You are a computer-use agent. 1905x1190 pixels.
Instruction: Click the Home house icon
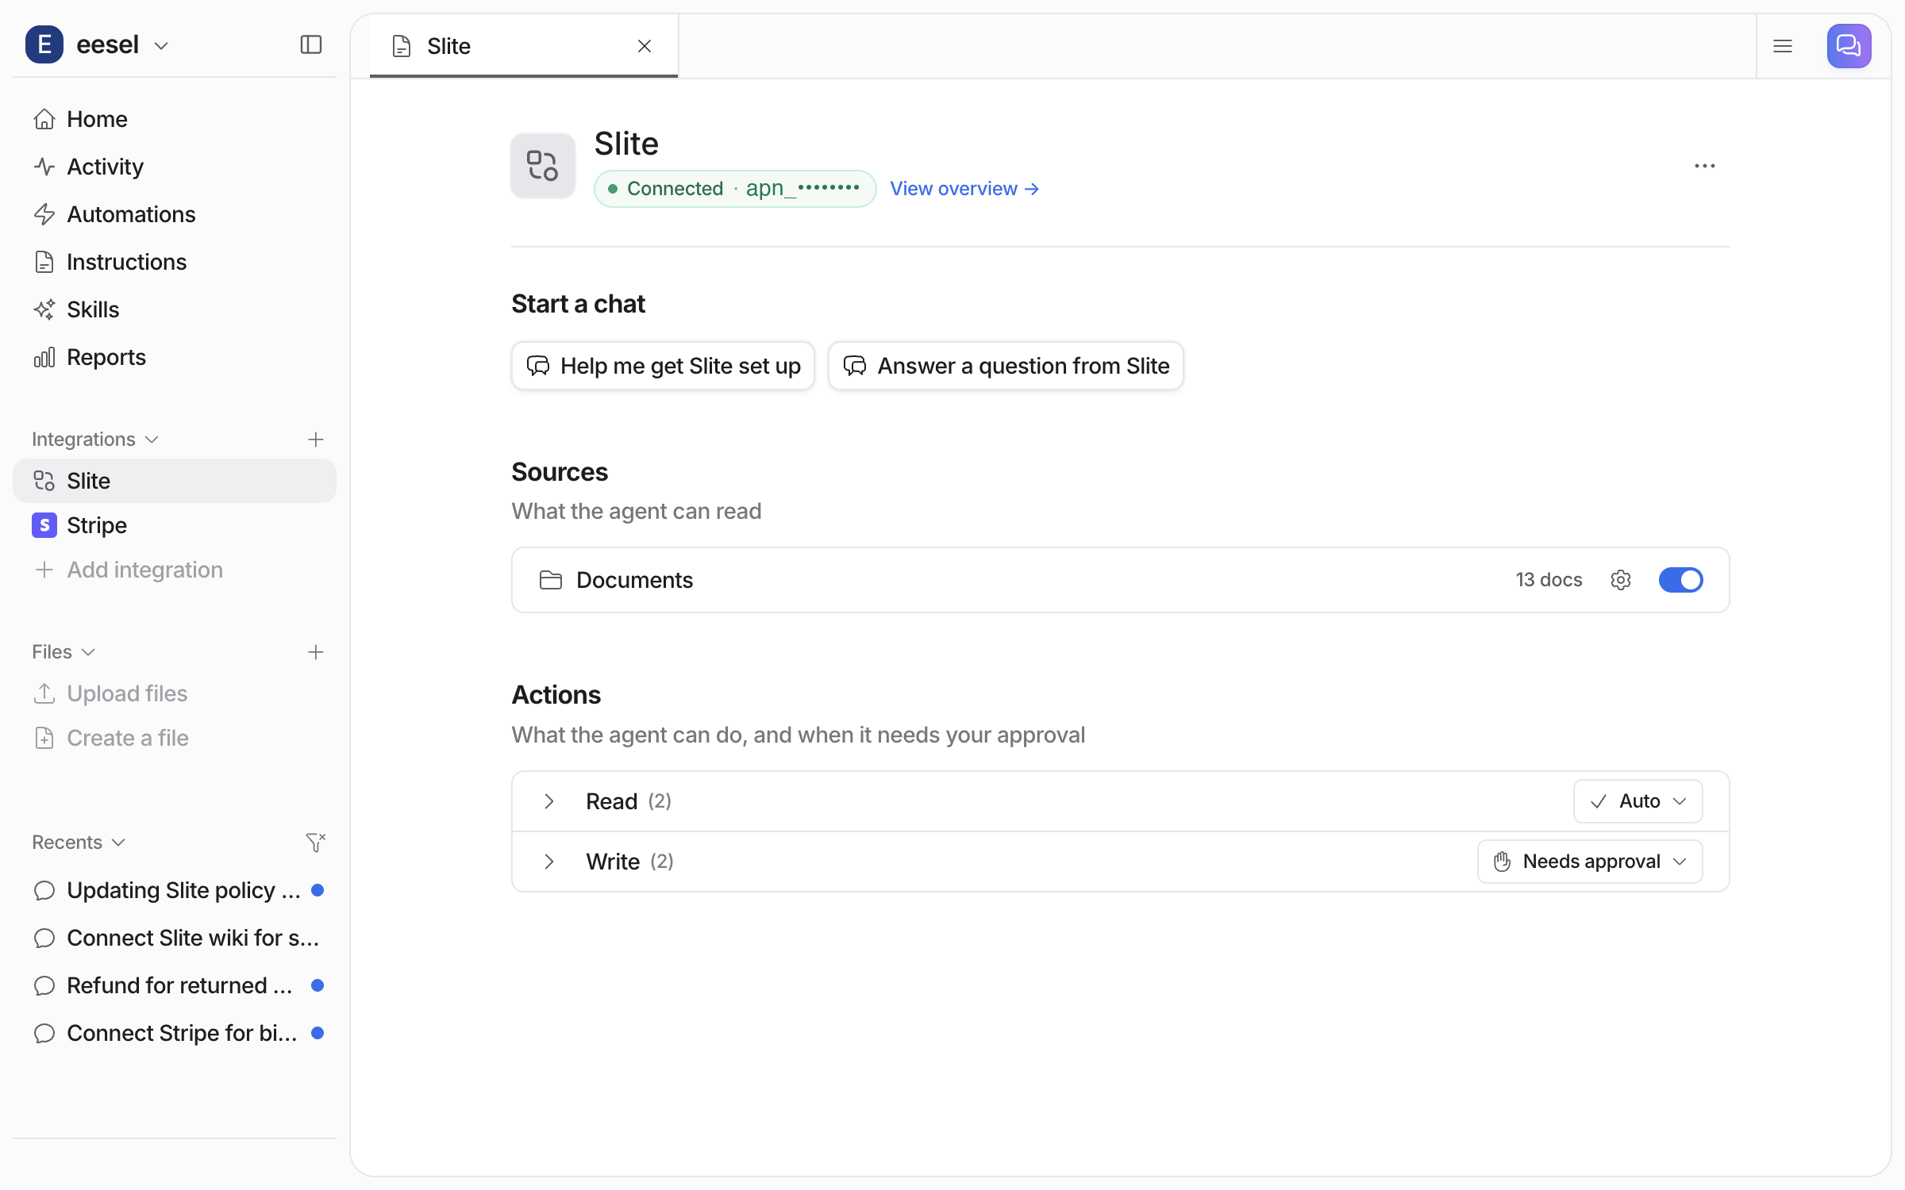tap(44, 119)
